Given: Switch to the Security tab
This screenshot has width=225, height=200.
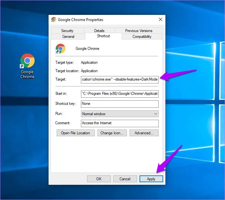Looking at the screenshot, I should [67, 30].
